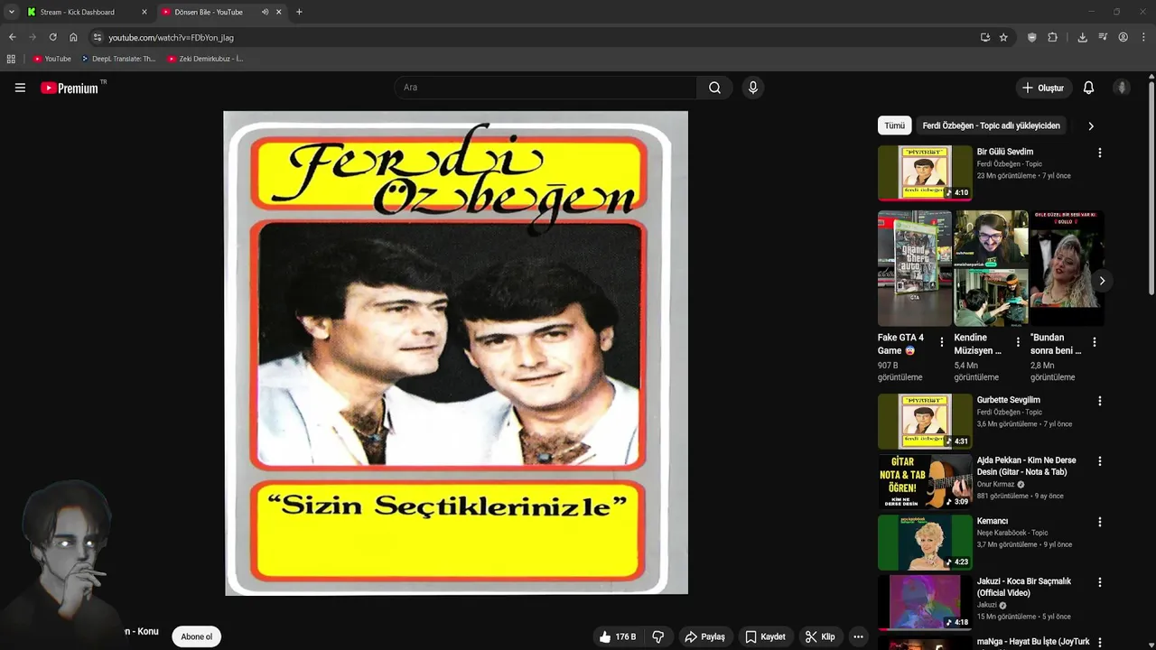Open Ajda Pekkan guitar tab thumbnail
Screen dimensions: 1156x650
(925, 482)
